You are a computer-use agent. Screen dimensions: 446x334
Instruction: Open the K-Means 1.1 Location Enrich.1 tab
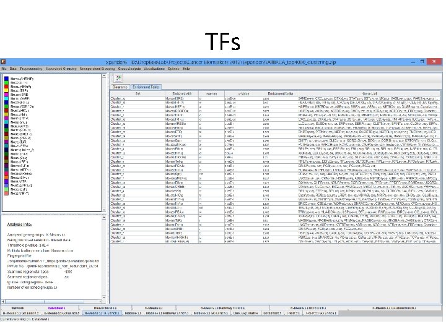(394, 308)
